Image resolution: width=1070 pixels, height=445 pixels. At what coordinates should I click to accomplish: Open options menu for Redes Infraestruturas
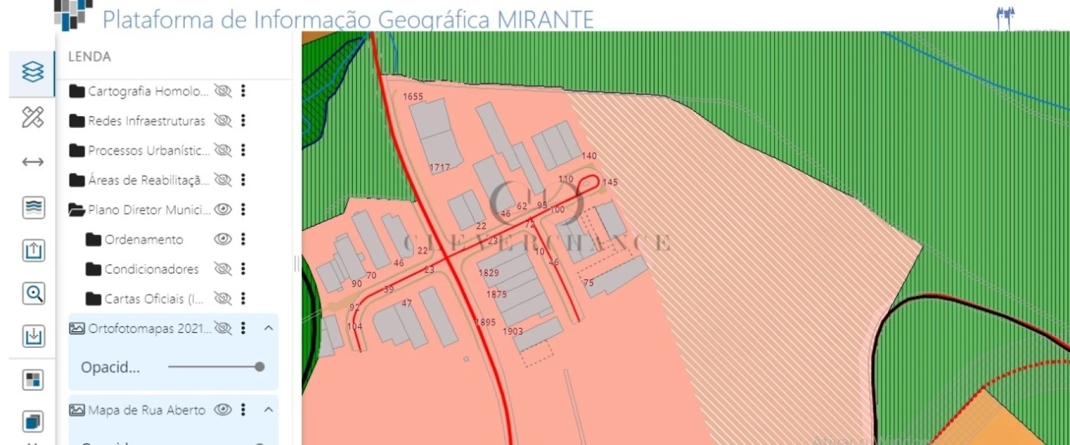243,120
